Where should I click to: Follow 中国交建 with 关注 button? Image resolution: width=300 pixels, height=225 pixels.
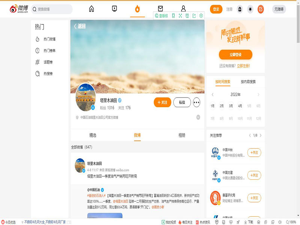coord(254,175)
